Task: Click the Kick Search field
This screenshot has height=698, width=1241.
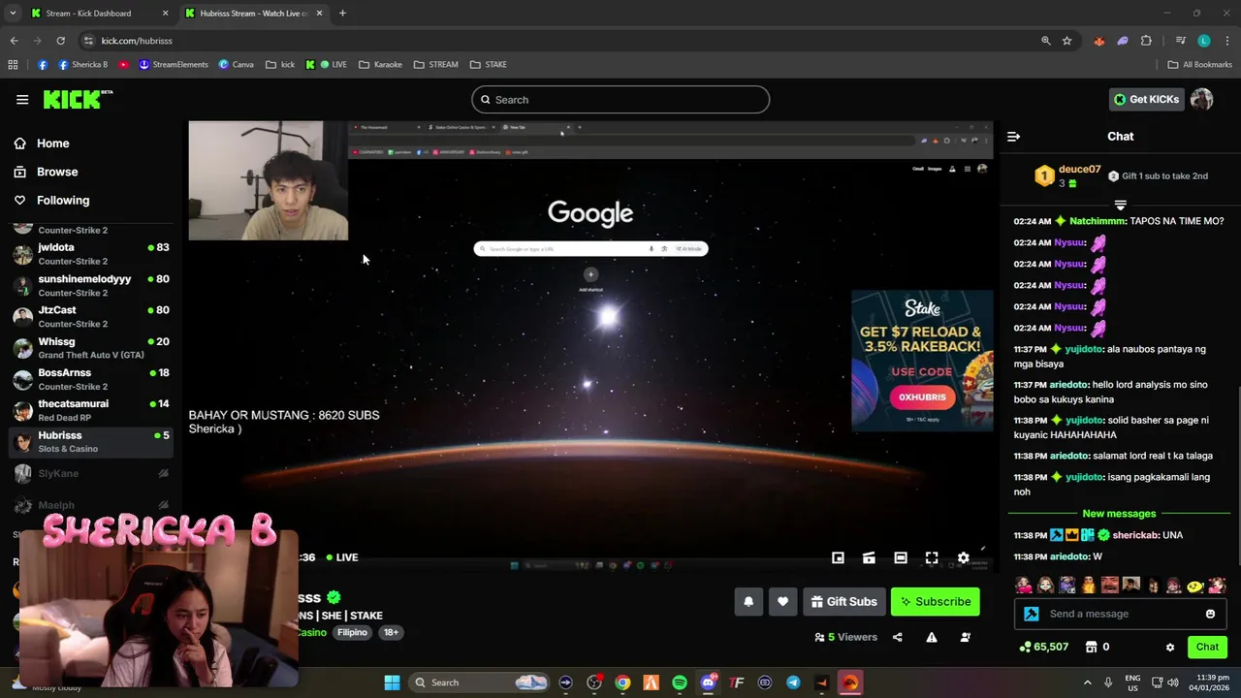Action: (620, 100)
